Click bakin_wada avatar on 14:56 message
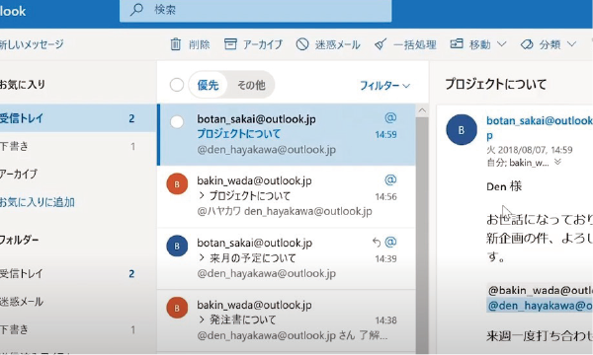Image resolution: width=593 pixels, height=355 pixels. (177, 184)
